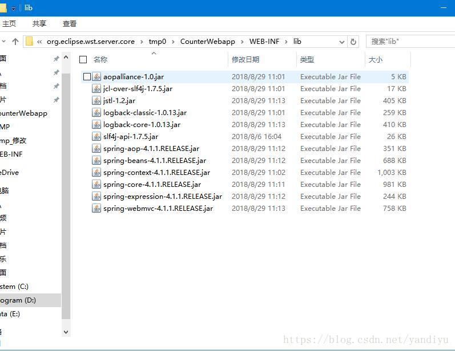The height and width of the screenshot is (351, 455).
Task: Click the spring-core-4.1.1.RELEASE.jar file icon
Action: pyautogui.click(x=96, y=185)
